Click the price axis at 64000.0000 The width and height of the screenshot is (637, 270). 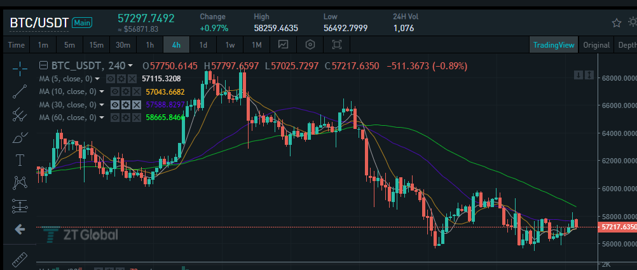point(619,133)
